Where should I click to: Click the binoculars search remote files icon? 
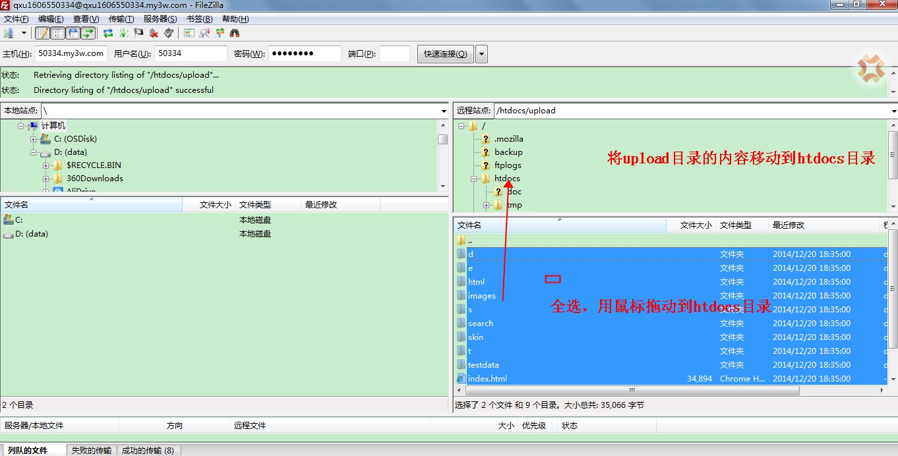point(235,33)
